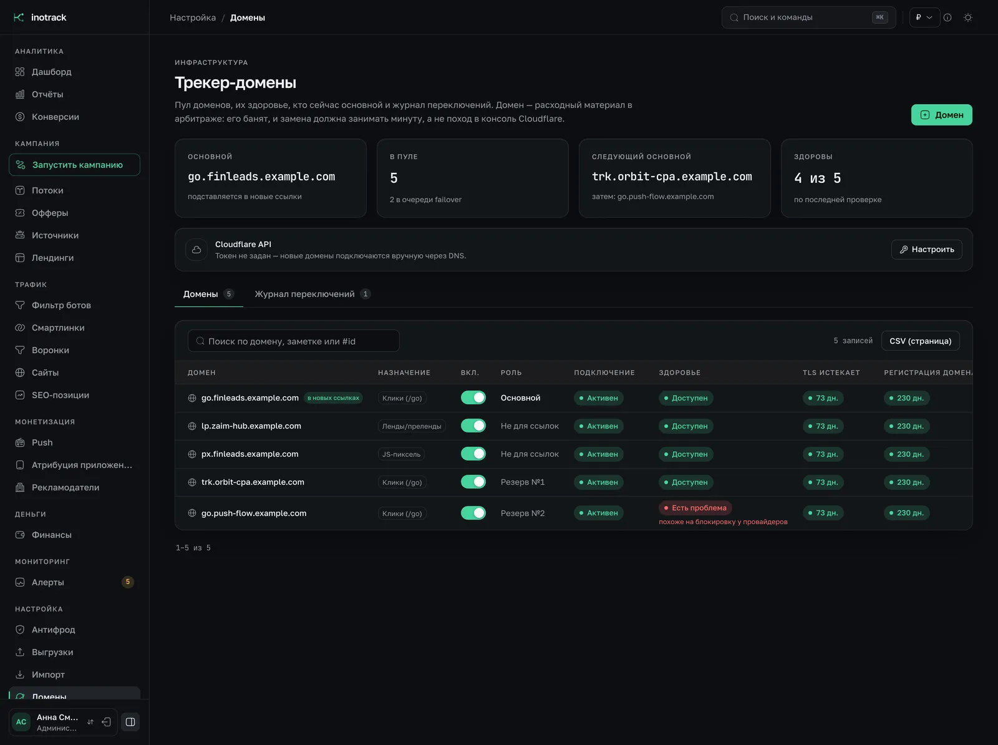Disable the go.finleads.example.com domain toggle
Screen dimensions: 998x745
pyautogui.click(x=473, y=397)
